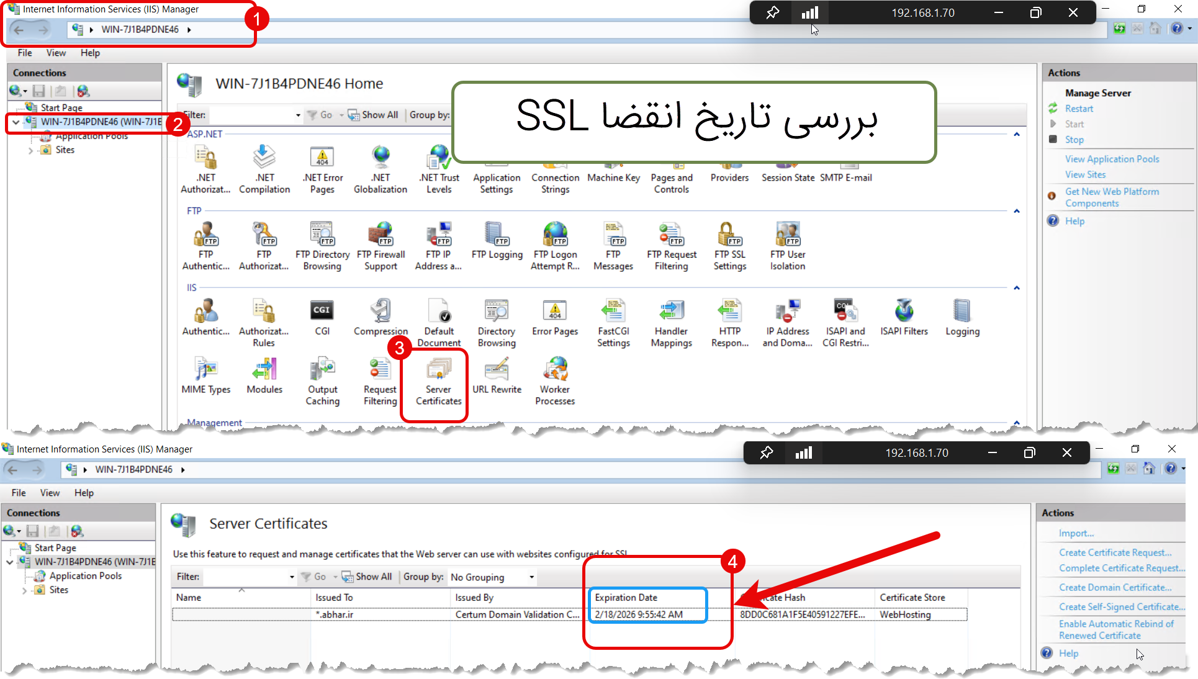This screenshot has height=679, width=1198.
Task: Click Restart under Manage Server
Action: (x=1079, y=109)
